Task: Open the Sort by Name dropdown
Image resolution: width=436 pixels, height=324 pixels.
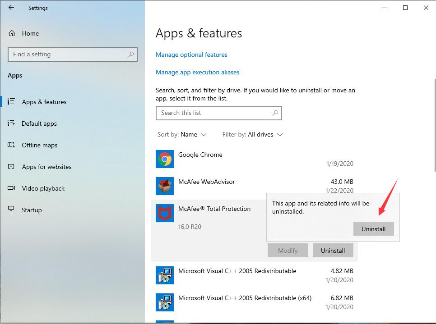Action: click(x=182, y=135)
